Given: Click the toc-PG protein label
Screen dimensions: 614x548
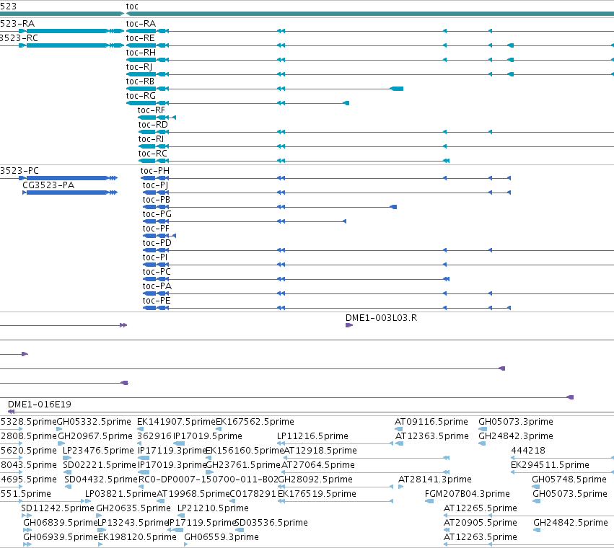Looking at the screenshot, I should click(157, 214).
